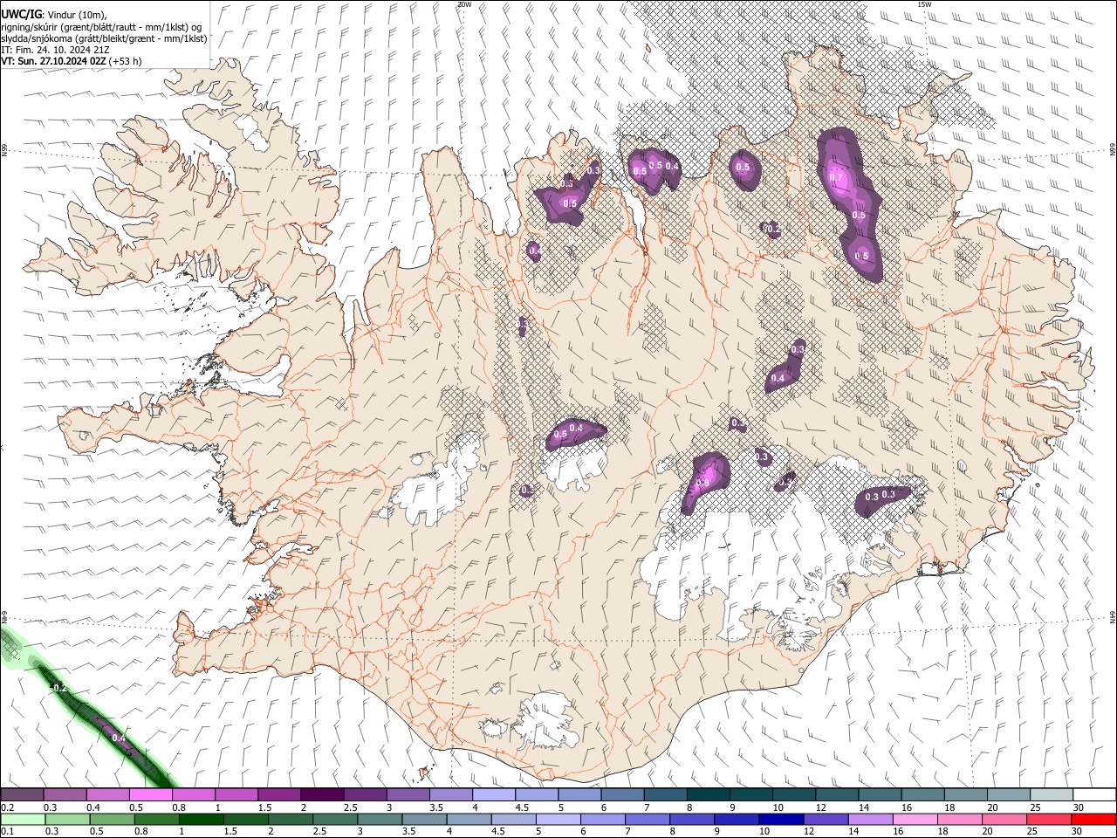Click the initial time line 'IT: Fim. 24. 10. 2024 21Z'
Image resolution: width=1117 pixels, height=838 pixels.
click(x=55, y=50)
